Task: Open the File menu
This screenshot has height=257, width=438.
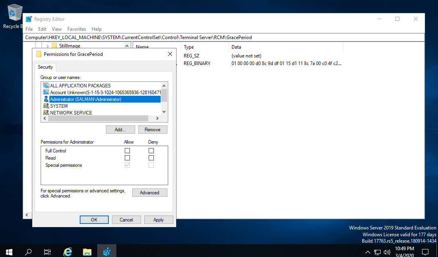Action: click(29, 29)
